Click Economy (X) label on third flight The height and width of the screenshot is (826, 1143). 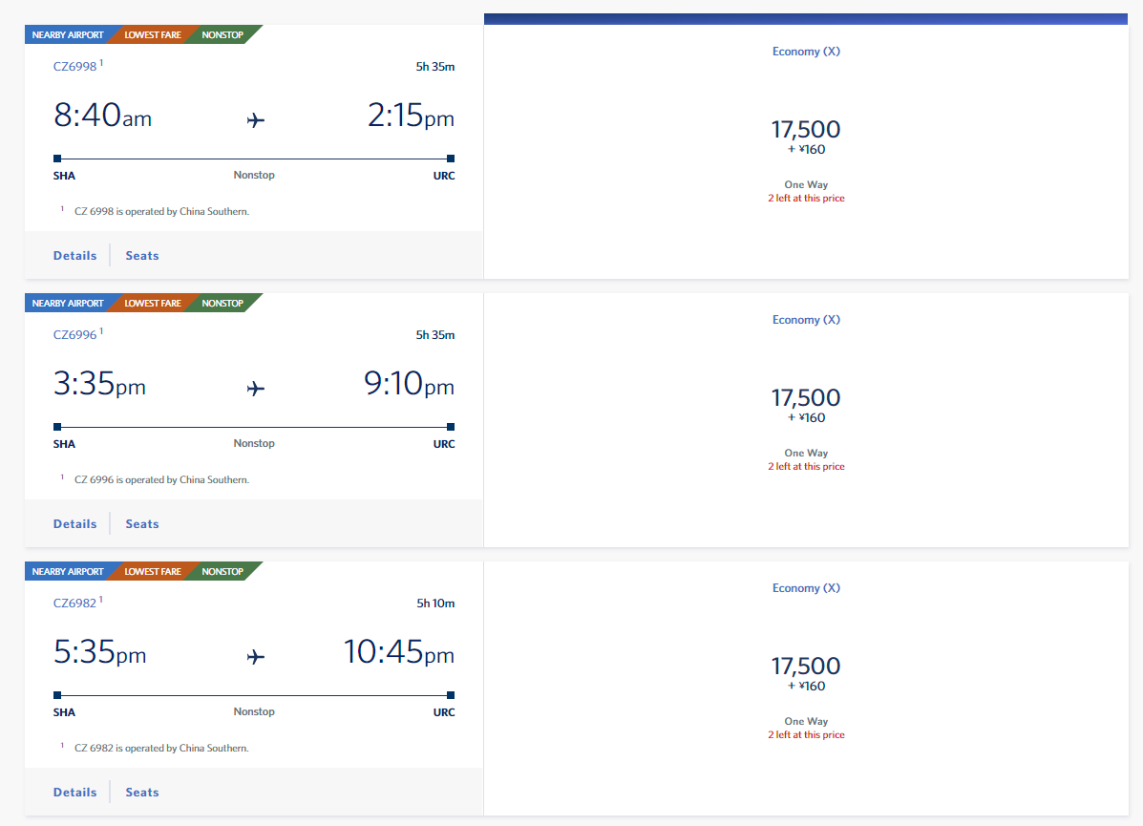[x=806, y=587]
